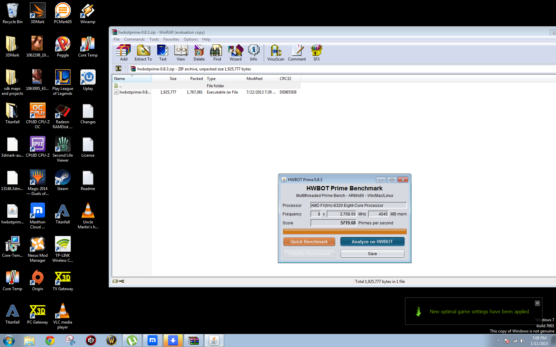Select the Steam desktop shortcut
This screenshot has height=347, width=556.
click(63, 180)
